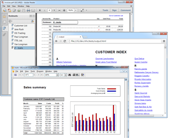The height and width of the screenshot is (138, 169).
Task: Click the Alfreds Futterkiste link
Action: (x=64, y=62)
